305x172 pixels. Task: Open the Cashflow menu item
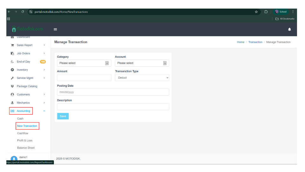click(23, 133)
